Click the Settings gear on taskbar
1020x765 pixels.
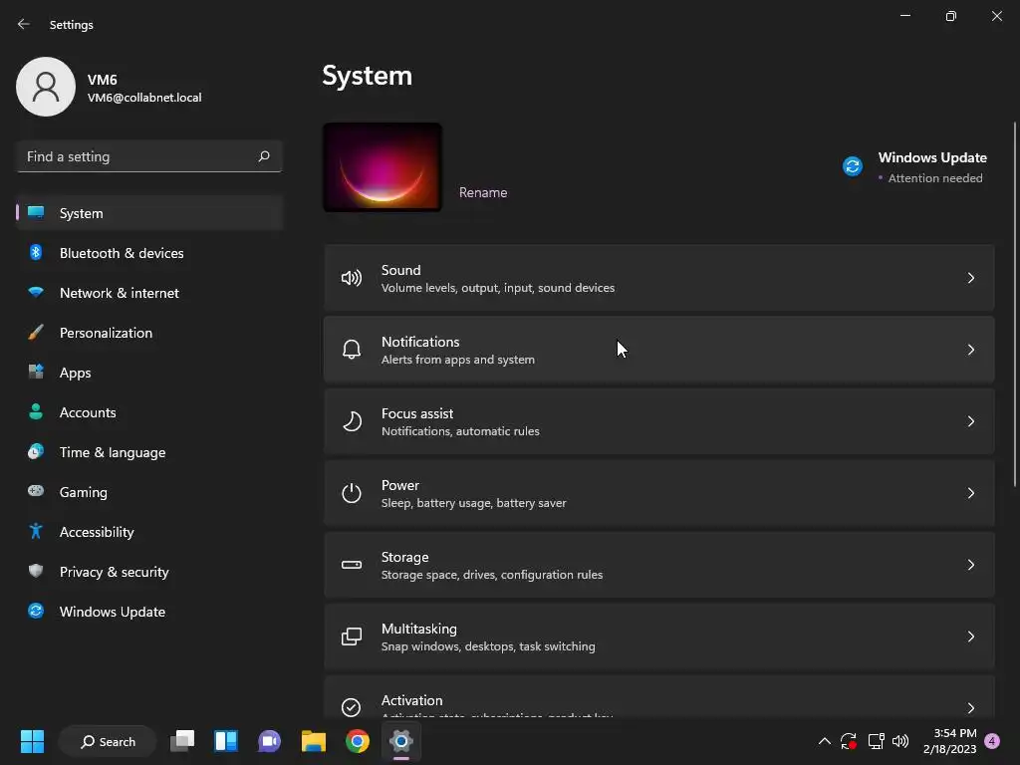pyautogui.click(x=401, y=741)
